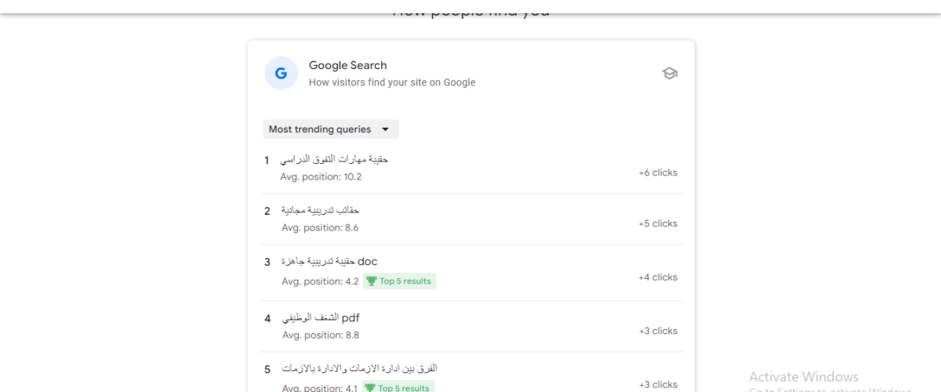Viewport: 941px width, 392px height.
Task: Click How visitors find your site subtitle
Action: click(x=392, y=82)
